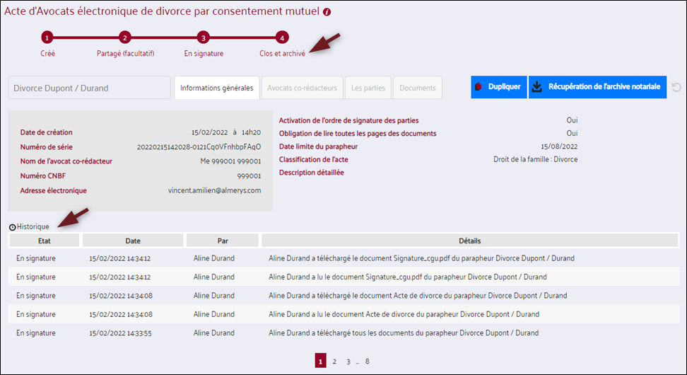Go to history page 3

point(348,362)
